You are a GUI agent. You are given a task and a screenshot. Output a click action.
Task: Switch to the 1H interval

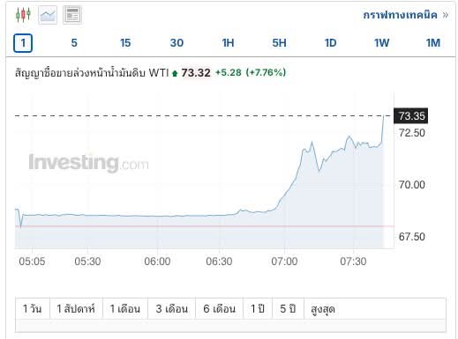pos(228,43)
